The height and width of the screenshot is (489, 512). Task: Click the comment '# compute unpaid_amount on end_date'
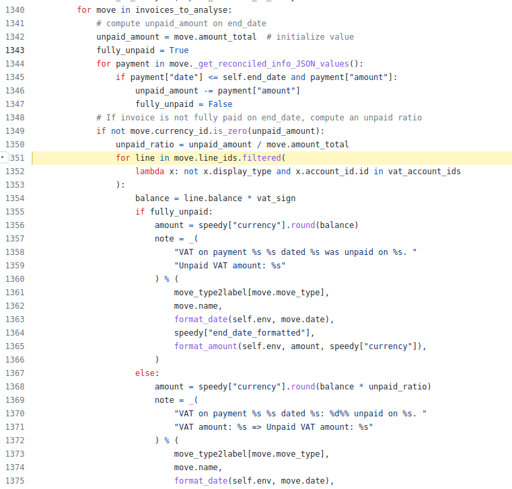181,24
